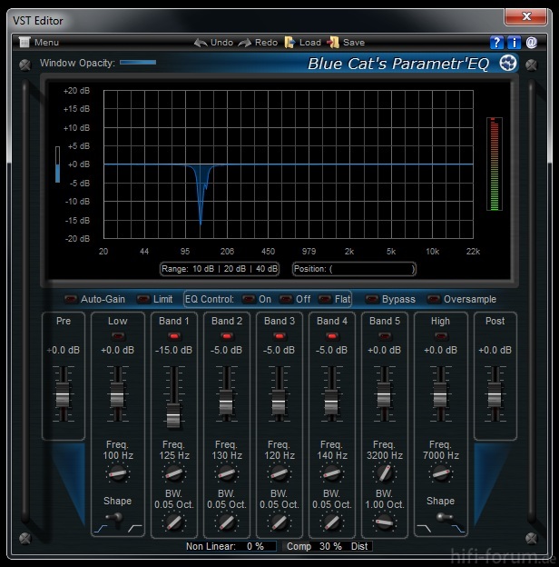Click the Blue Cat logo icon beside title
This screenshot has height=567, width=559.
click(509, 63)
